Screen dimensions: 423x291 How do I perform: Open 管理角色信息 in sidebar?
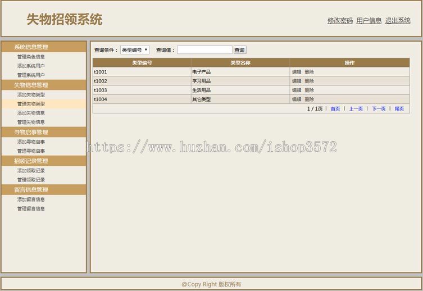(x=31, y=57)
